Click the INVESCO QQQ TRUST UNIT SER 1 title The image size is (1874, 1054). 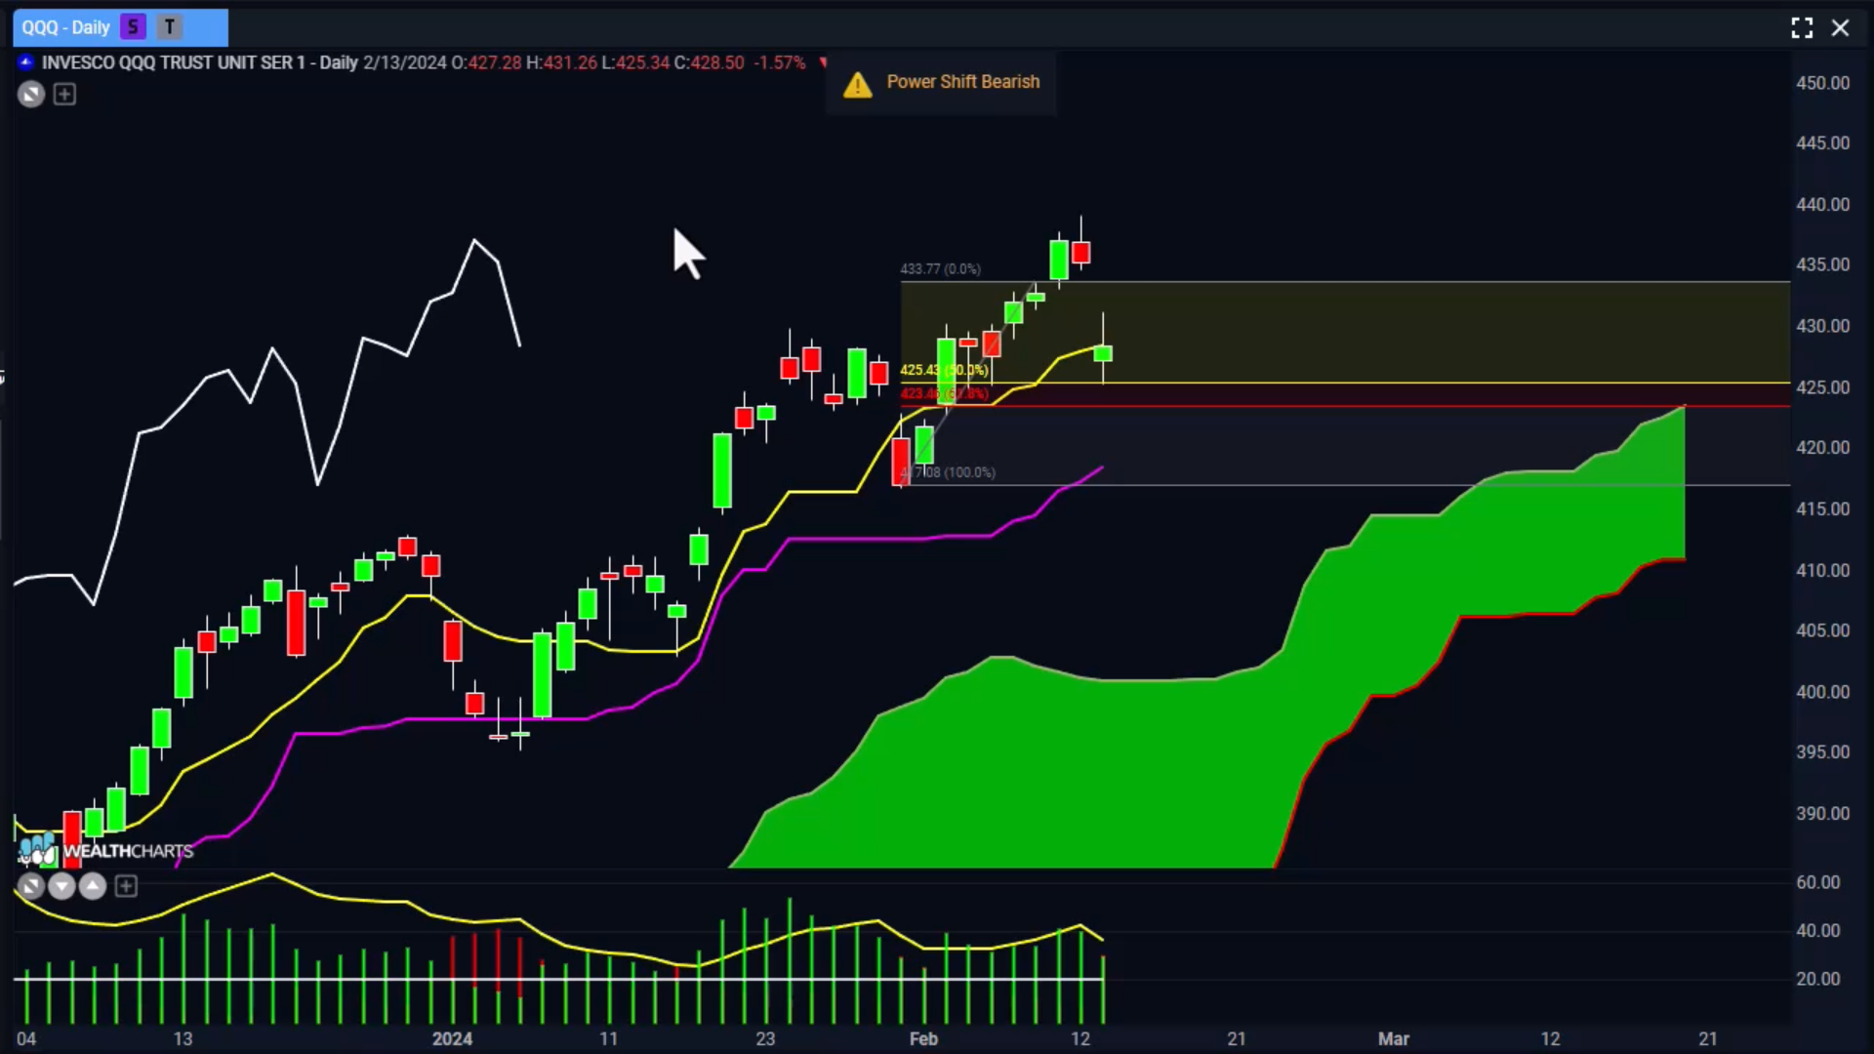(x=173, y=62)
